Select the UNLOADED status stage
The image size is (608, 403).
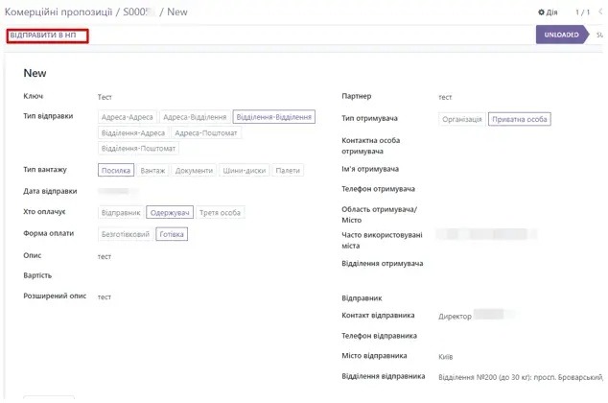pos(561,36)
